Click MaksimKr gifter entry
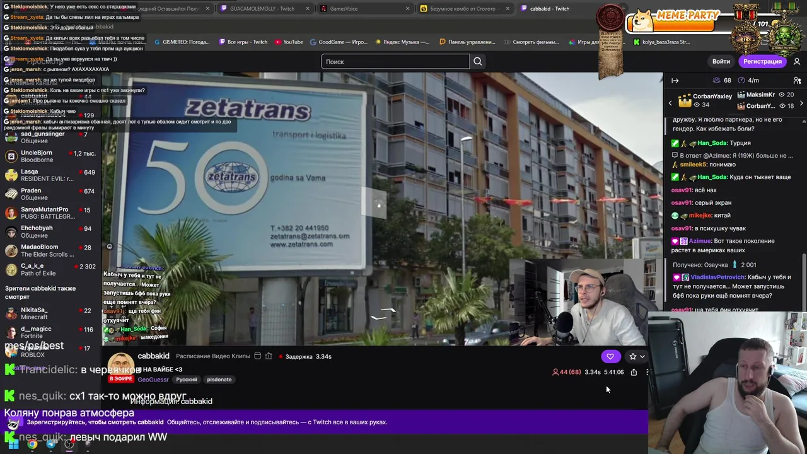The image size is (807, 454). (x=767, y=95)
